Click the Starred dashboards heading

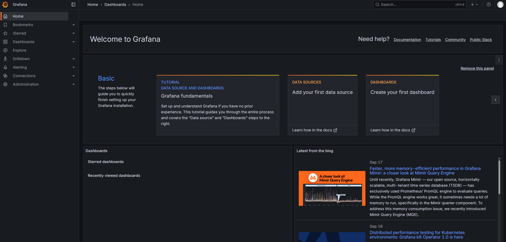click(x=106, y=162)
